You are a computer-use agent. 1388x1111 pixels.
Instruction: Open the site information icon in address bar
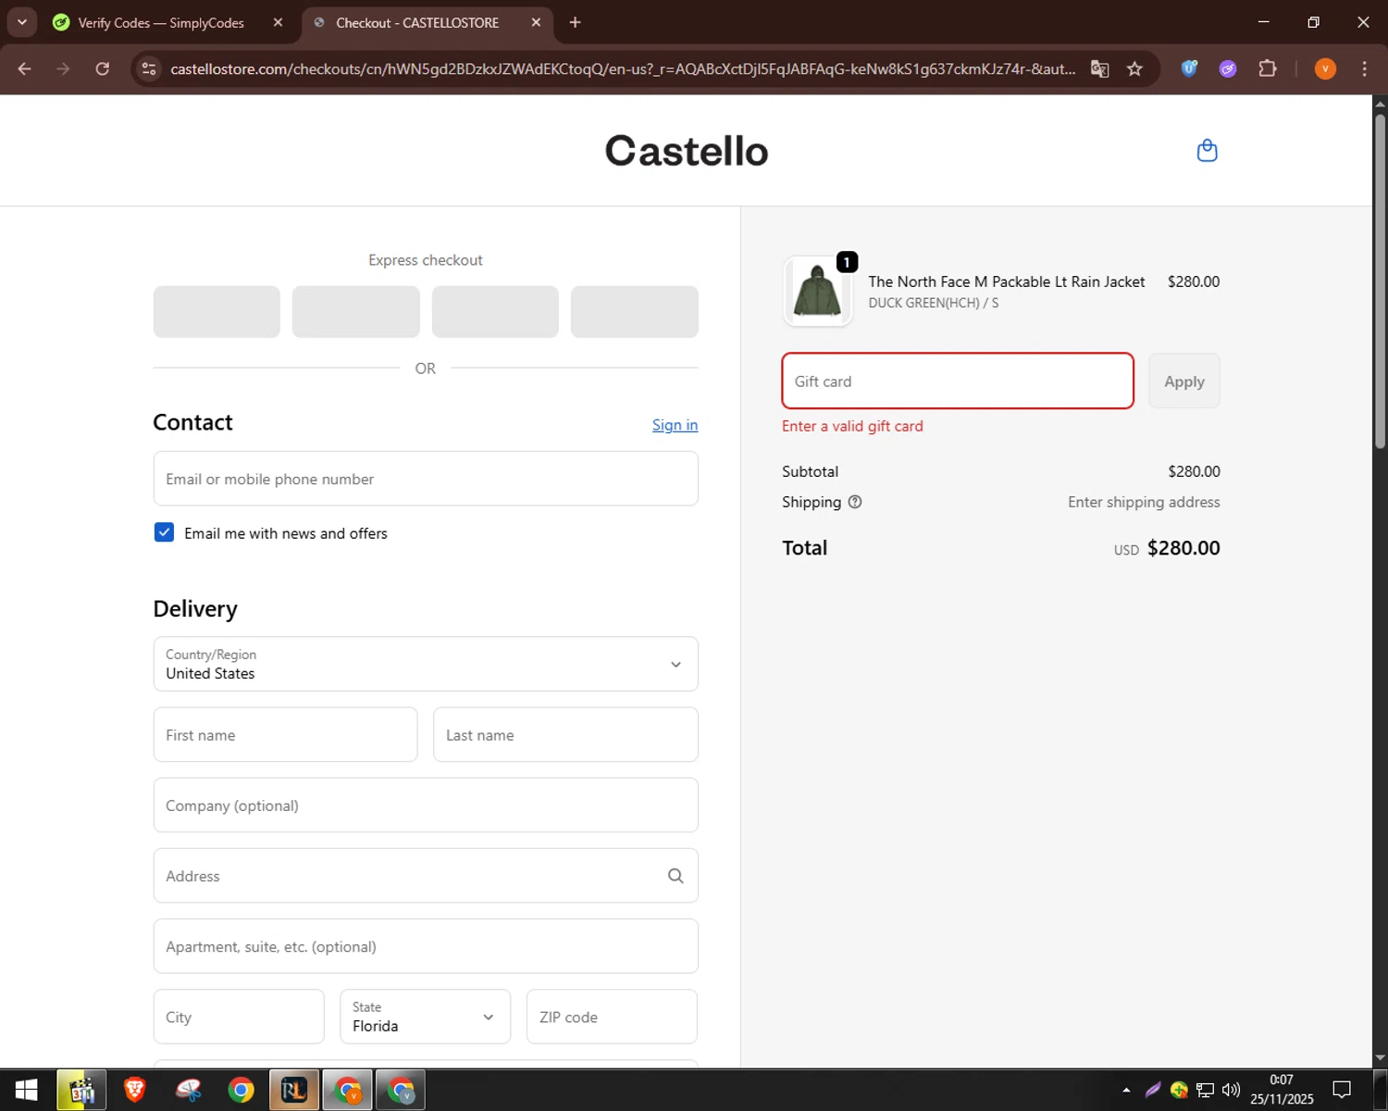[149, 69]
